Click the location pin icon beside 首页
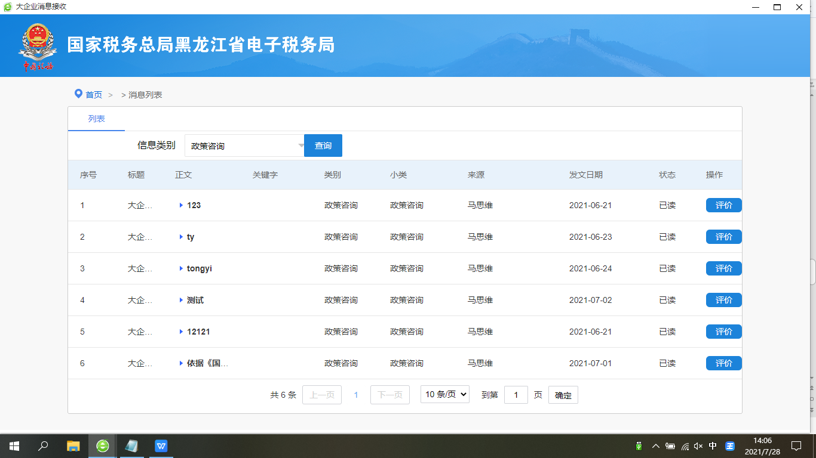816x458 pixels. tap(78, 94)
